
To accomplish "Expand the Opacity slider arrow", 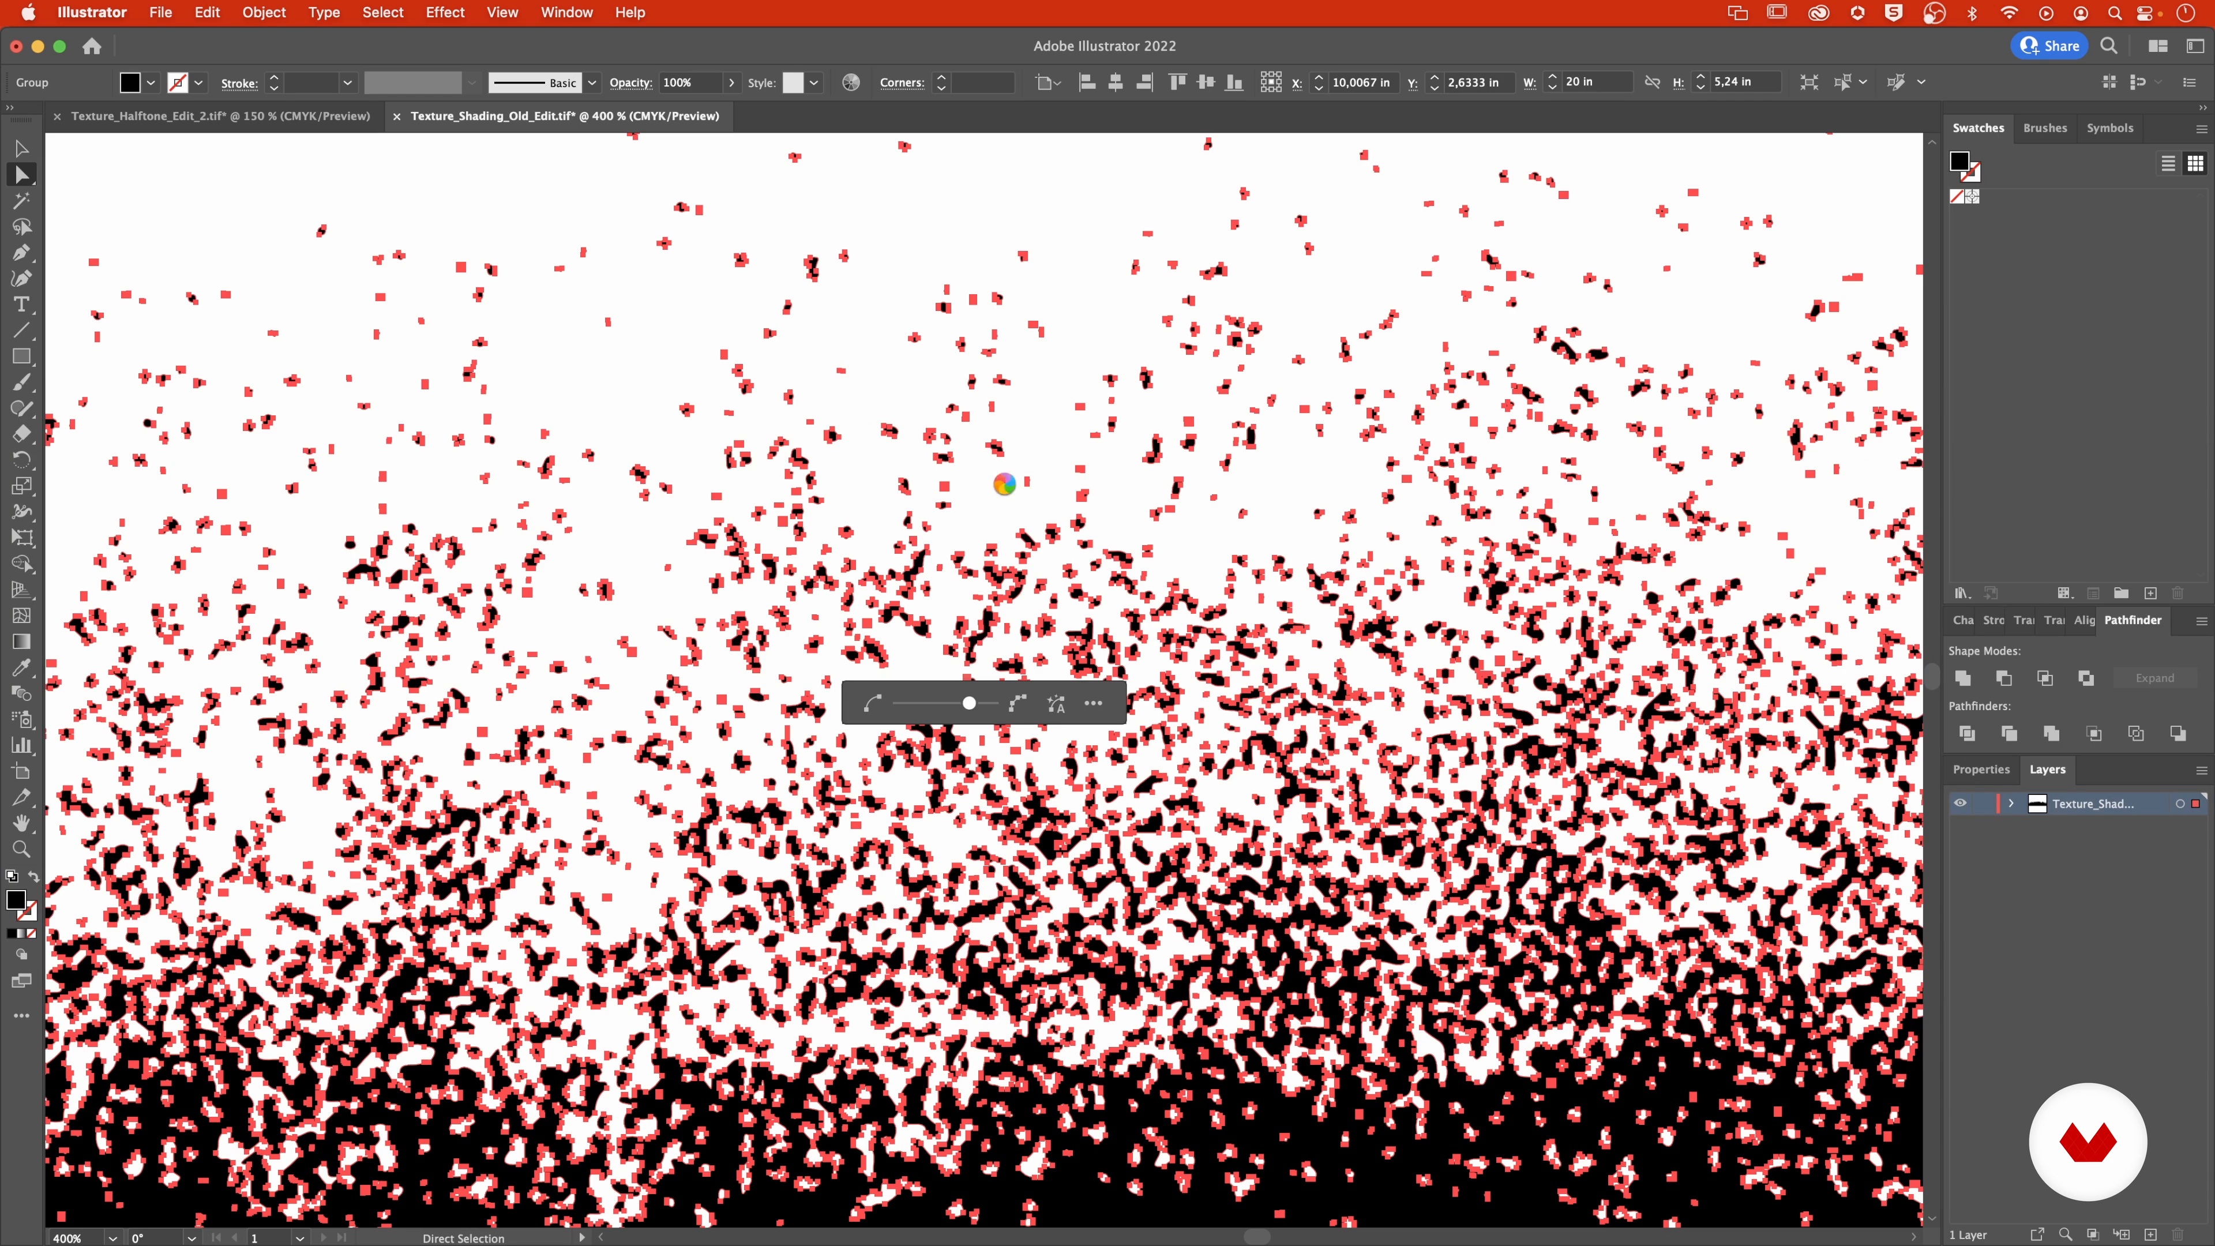I will pyautogui.click(x=732, y=82).
